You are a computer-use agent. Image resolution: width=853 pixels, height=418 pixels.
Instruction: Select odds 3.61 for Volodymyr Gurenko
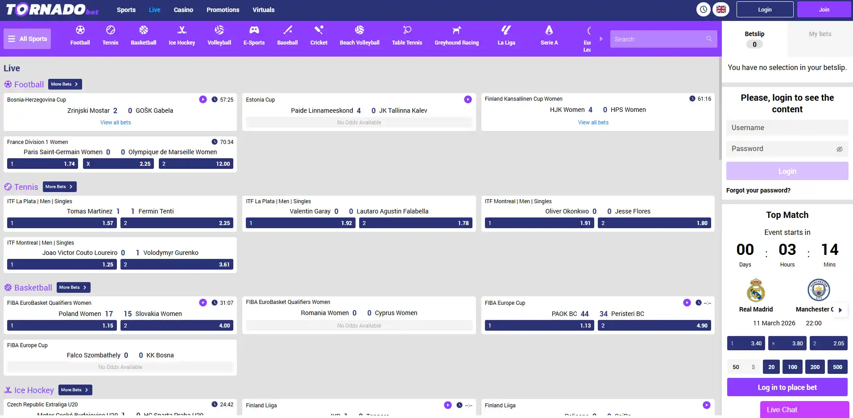click(x=177, y=265)
